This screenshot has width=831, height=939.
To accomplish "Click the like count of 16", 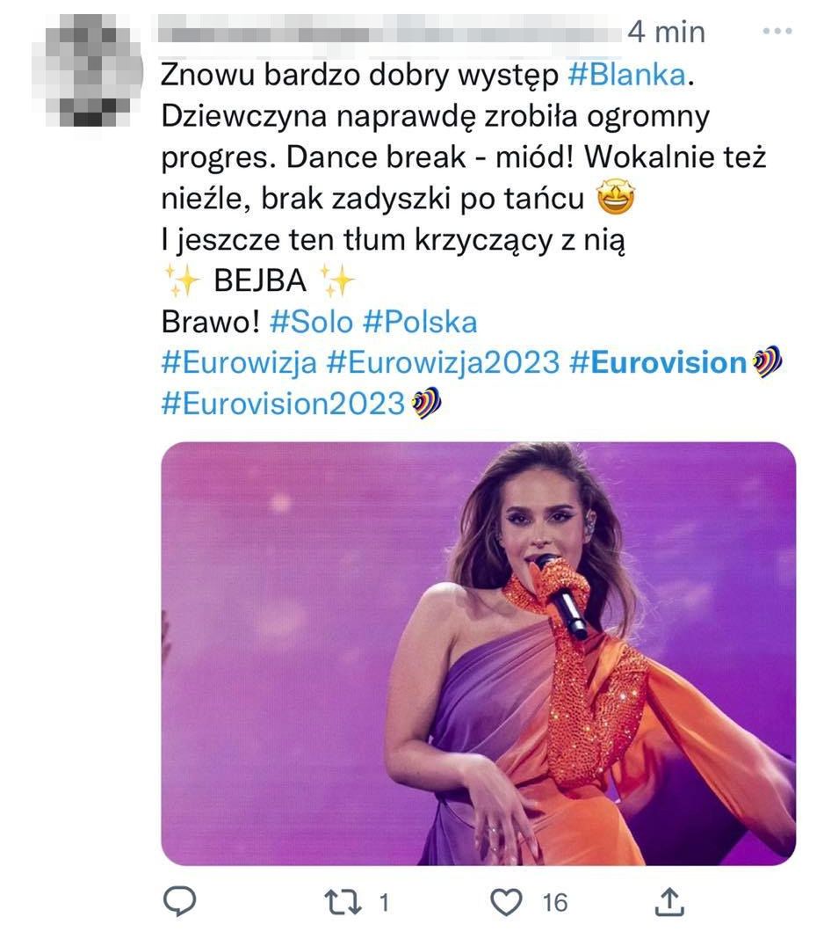I will [x=554, y=902].
